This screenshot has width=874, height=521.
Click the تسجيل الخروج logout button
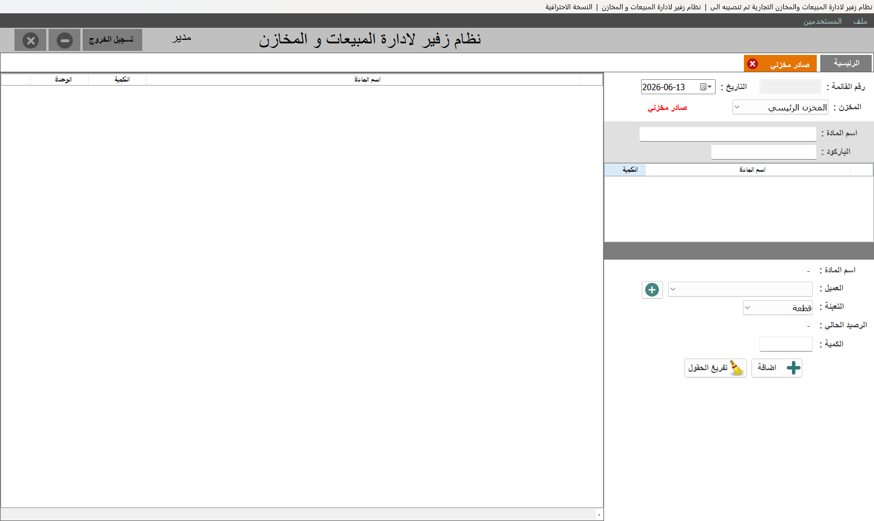coord(112,40)
